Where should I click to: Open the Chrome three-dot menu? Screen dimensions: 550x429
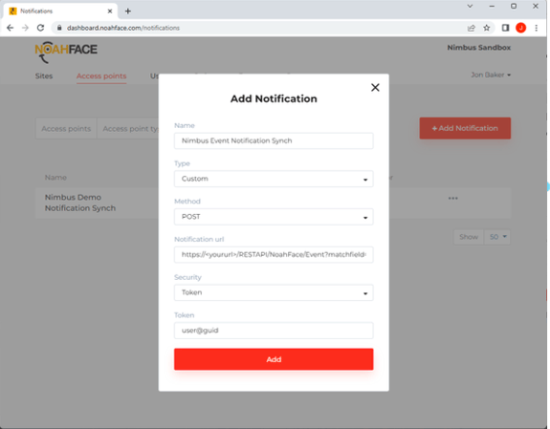pos(536,28)
